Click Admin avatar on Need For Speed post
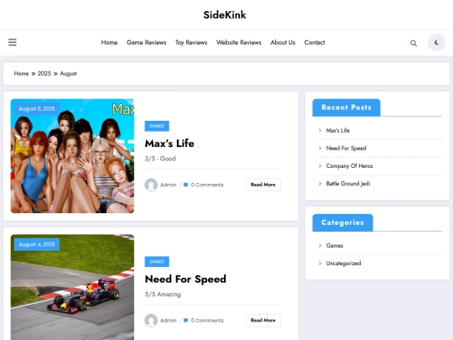Screen dimensions: 453x340 coord(151,321)
